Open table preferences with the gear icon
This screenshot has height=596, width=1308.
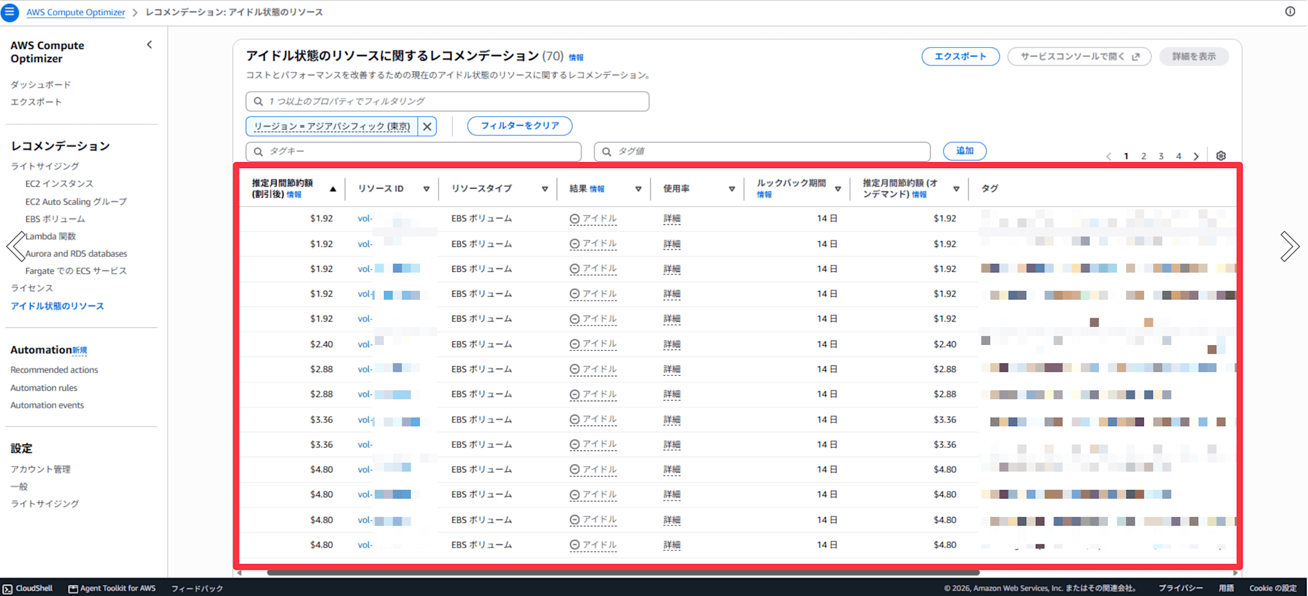1221,156
